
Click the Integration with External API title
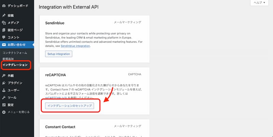pyautogui.click(x=69, y=7)
